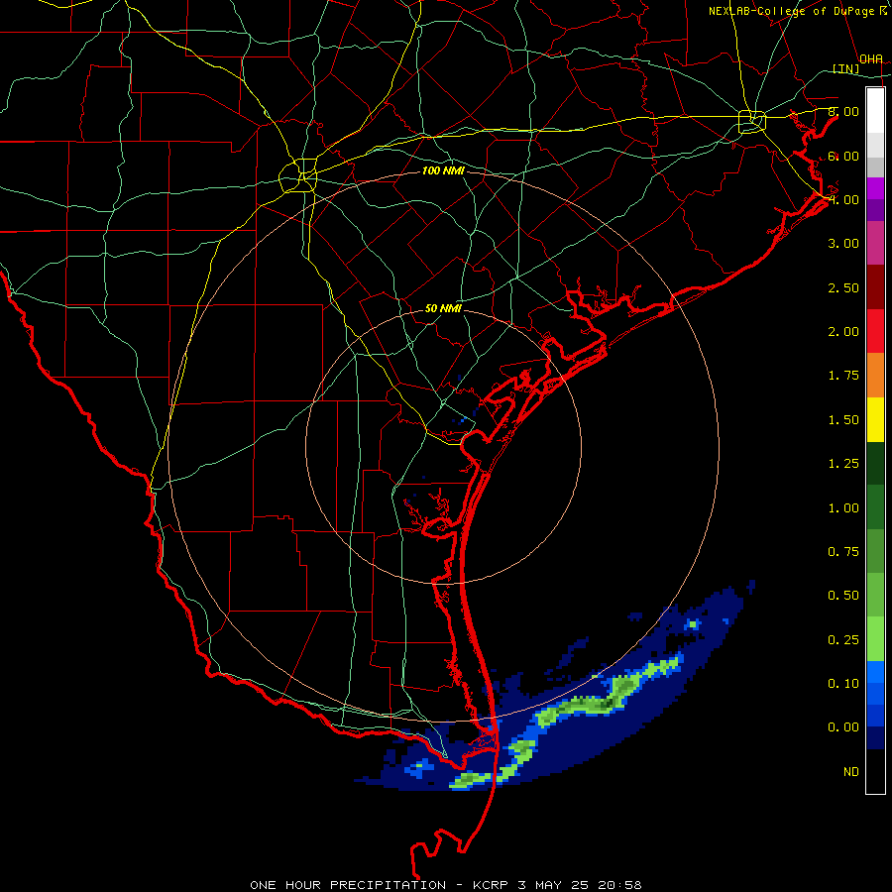Click the 0.10 legend value

843,684
